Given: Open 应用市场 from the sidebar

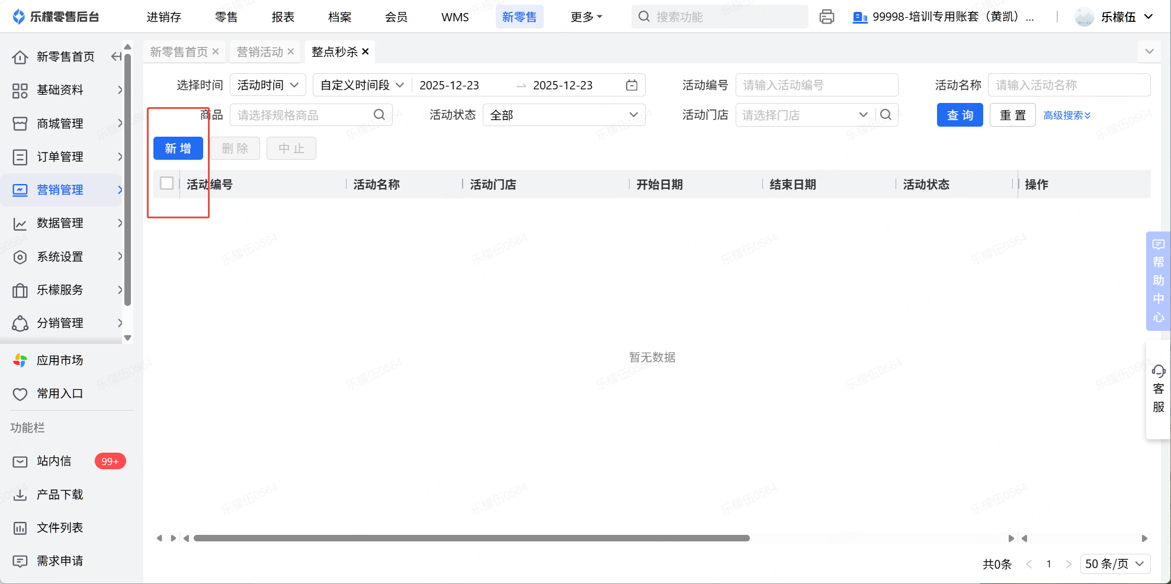Looking at the screenshot, I should (x=59, y=360).
